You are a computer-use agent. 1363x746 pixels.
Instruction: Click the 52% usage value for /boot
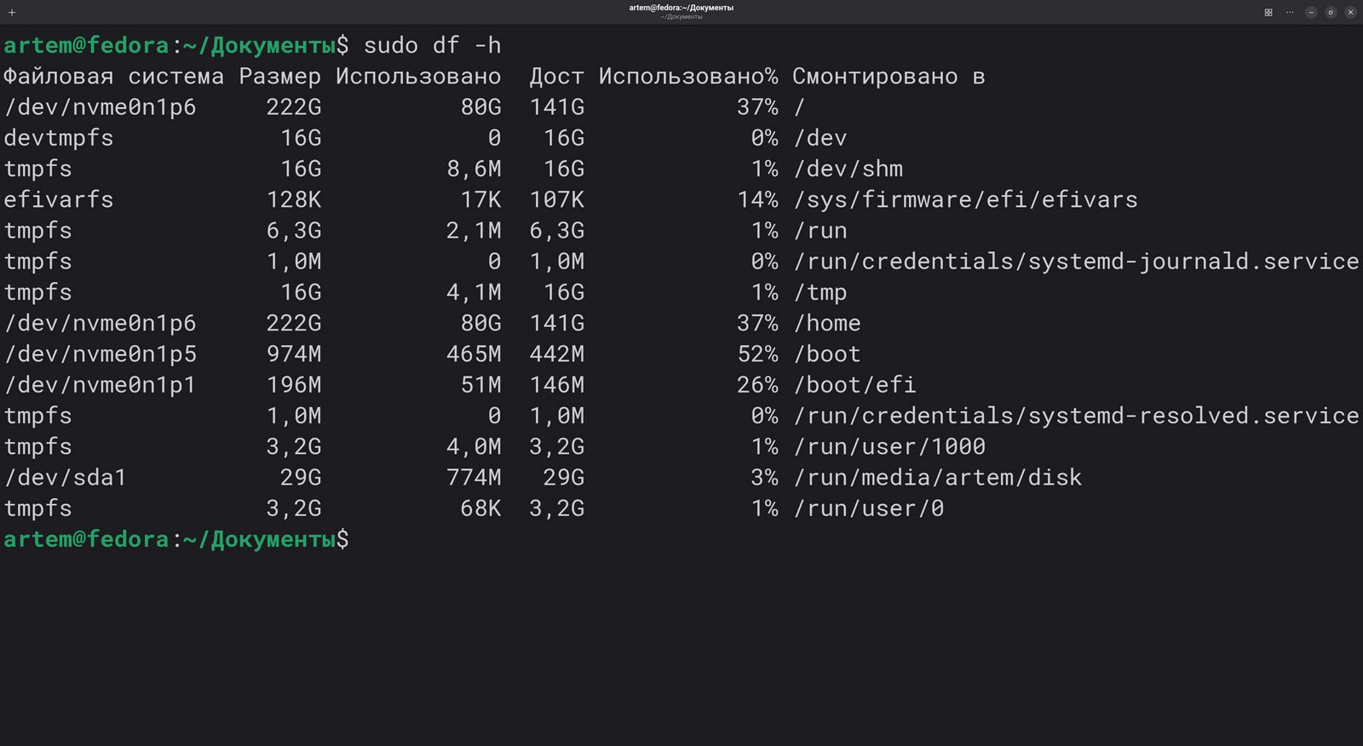pyautogui.click(x=757, y=354)
